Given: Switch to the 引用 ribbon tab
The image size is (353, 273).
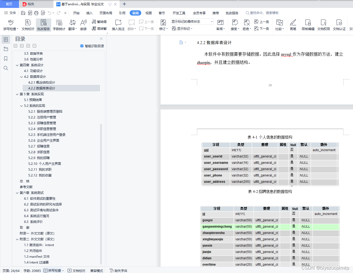Looking at the screenshot, I should [x=122, y=13].
